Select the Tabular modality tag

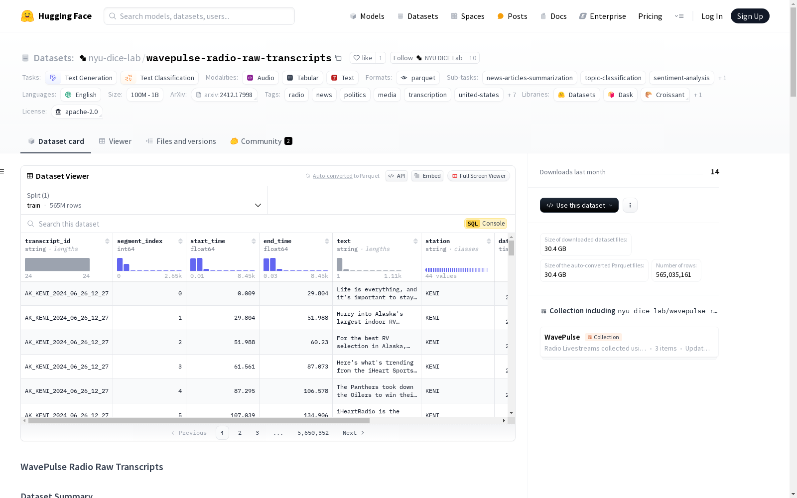tap(302, 78)
